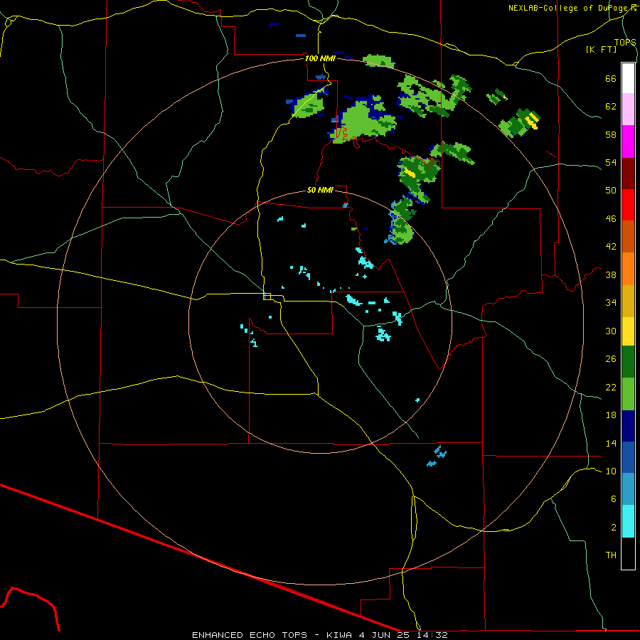Select the light green legend swatch
The image size is (640, 640).
[x=628, y=394]
